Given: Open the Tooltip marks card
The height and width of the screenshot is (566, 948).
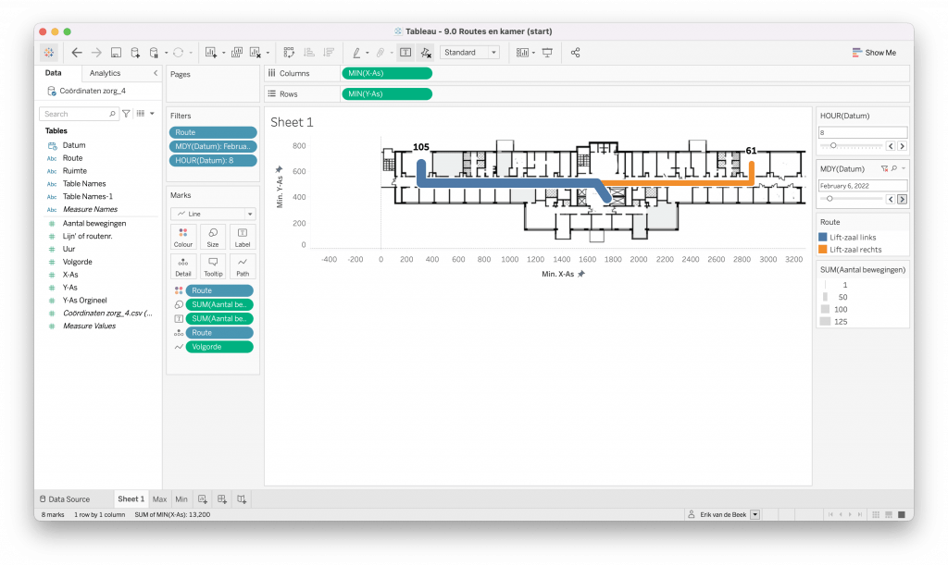Looking at the screenshot, I should click(213, 266).
